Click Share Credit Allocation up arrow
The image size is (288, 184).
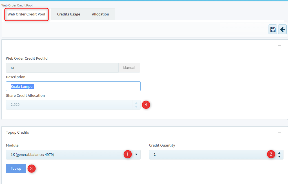click(x=136, y=103)
